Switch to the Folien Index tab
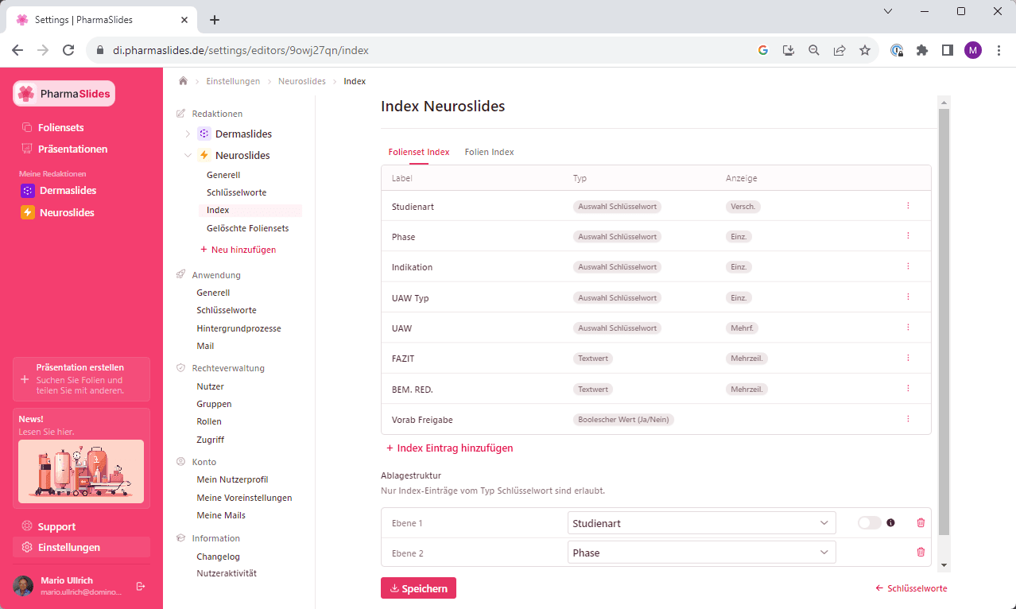The width and height of the screenshot is (1016, 609). (x=489, y=152)
